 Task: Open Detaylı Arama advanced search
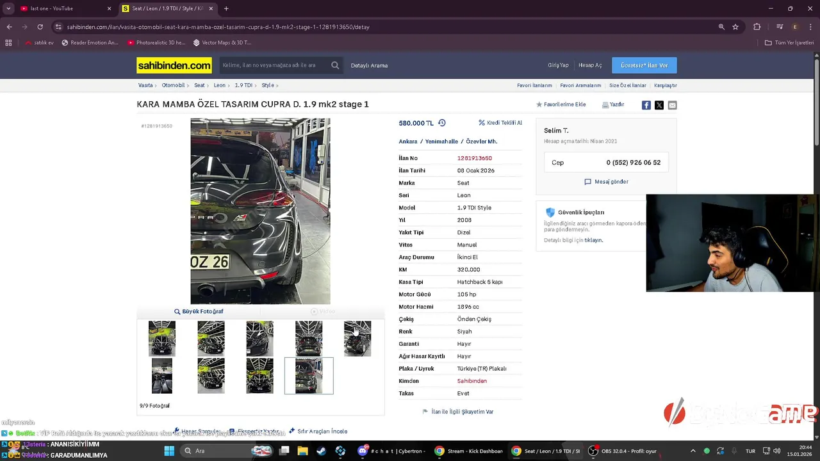tap(369, 65)
